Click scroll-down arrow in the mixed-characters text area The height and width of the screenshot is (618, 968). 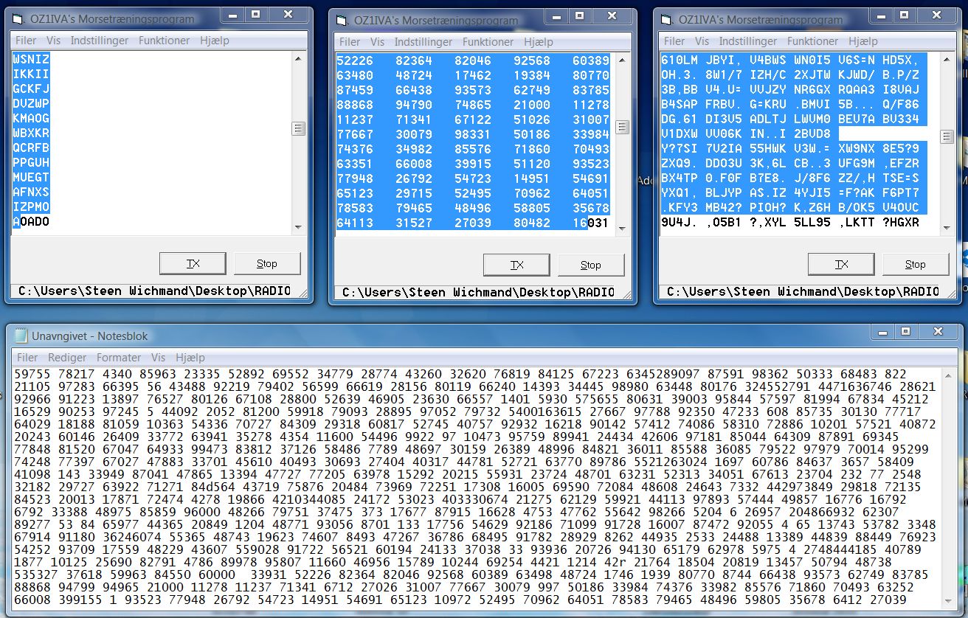click(947, 228)
